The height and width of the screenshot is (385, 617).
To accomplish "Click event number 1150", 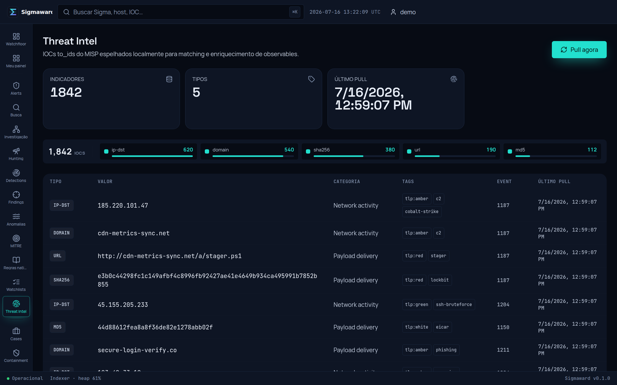I will tap(503, 327).
